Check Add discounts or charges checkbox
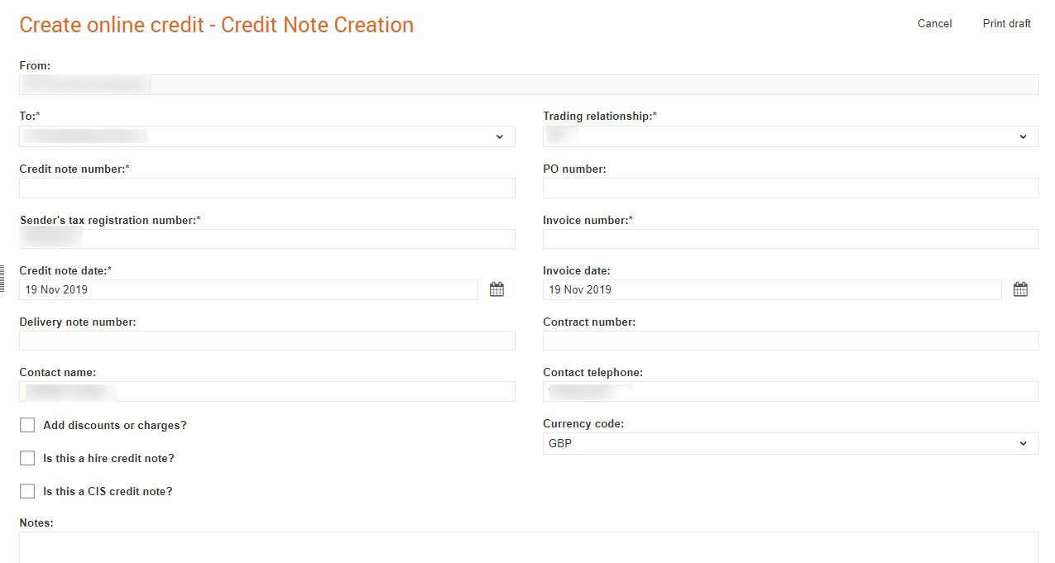 click(27, 425)
